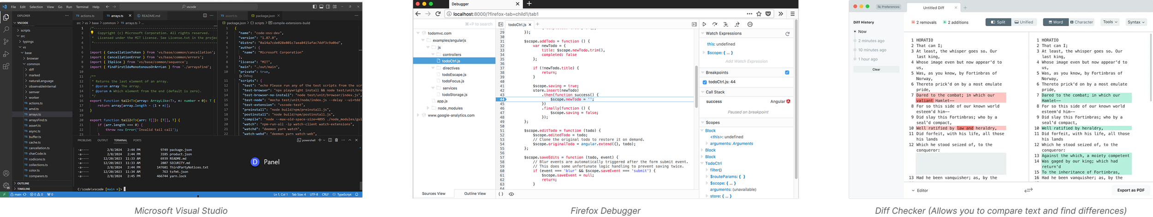Open Search view in VS Code activity bar

point(6,29)
